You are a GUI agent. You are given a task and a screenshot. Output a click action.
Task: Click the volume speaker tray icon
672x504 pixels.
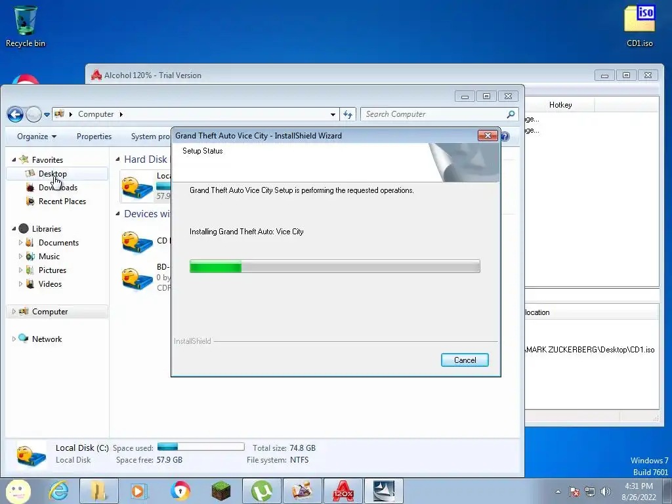tap(605, 492)
